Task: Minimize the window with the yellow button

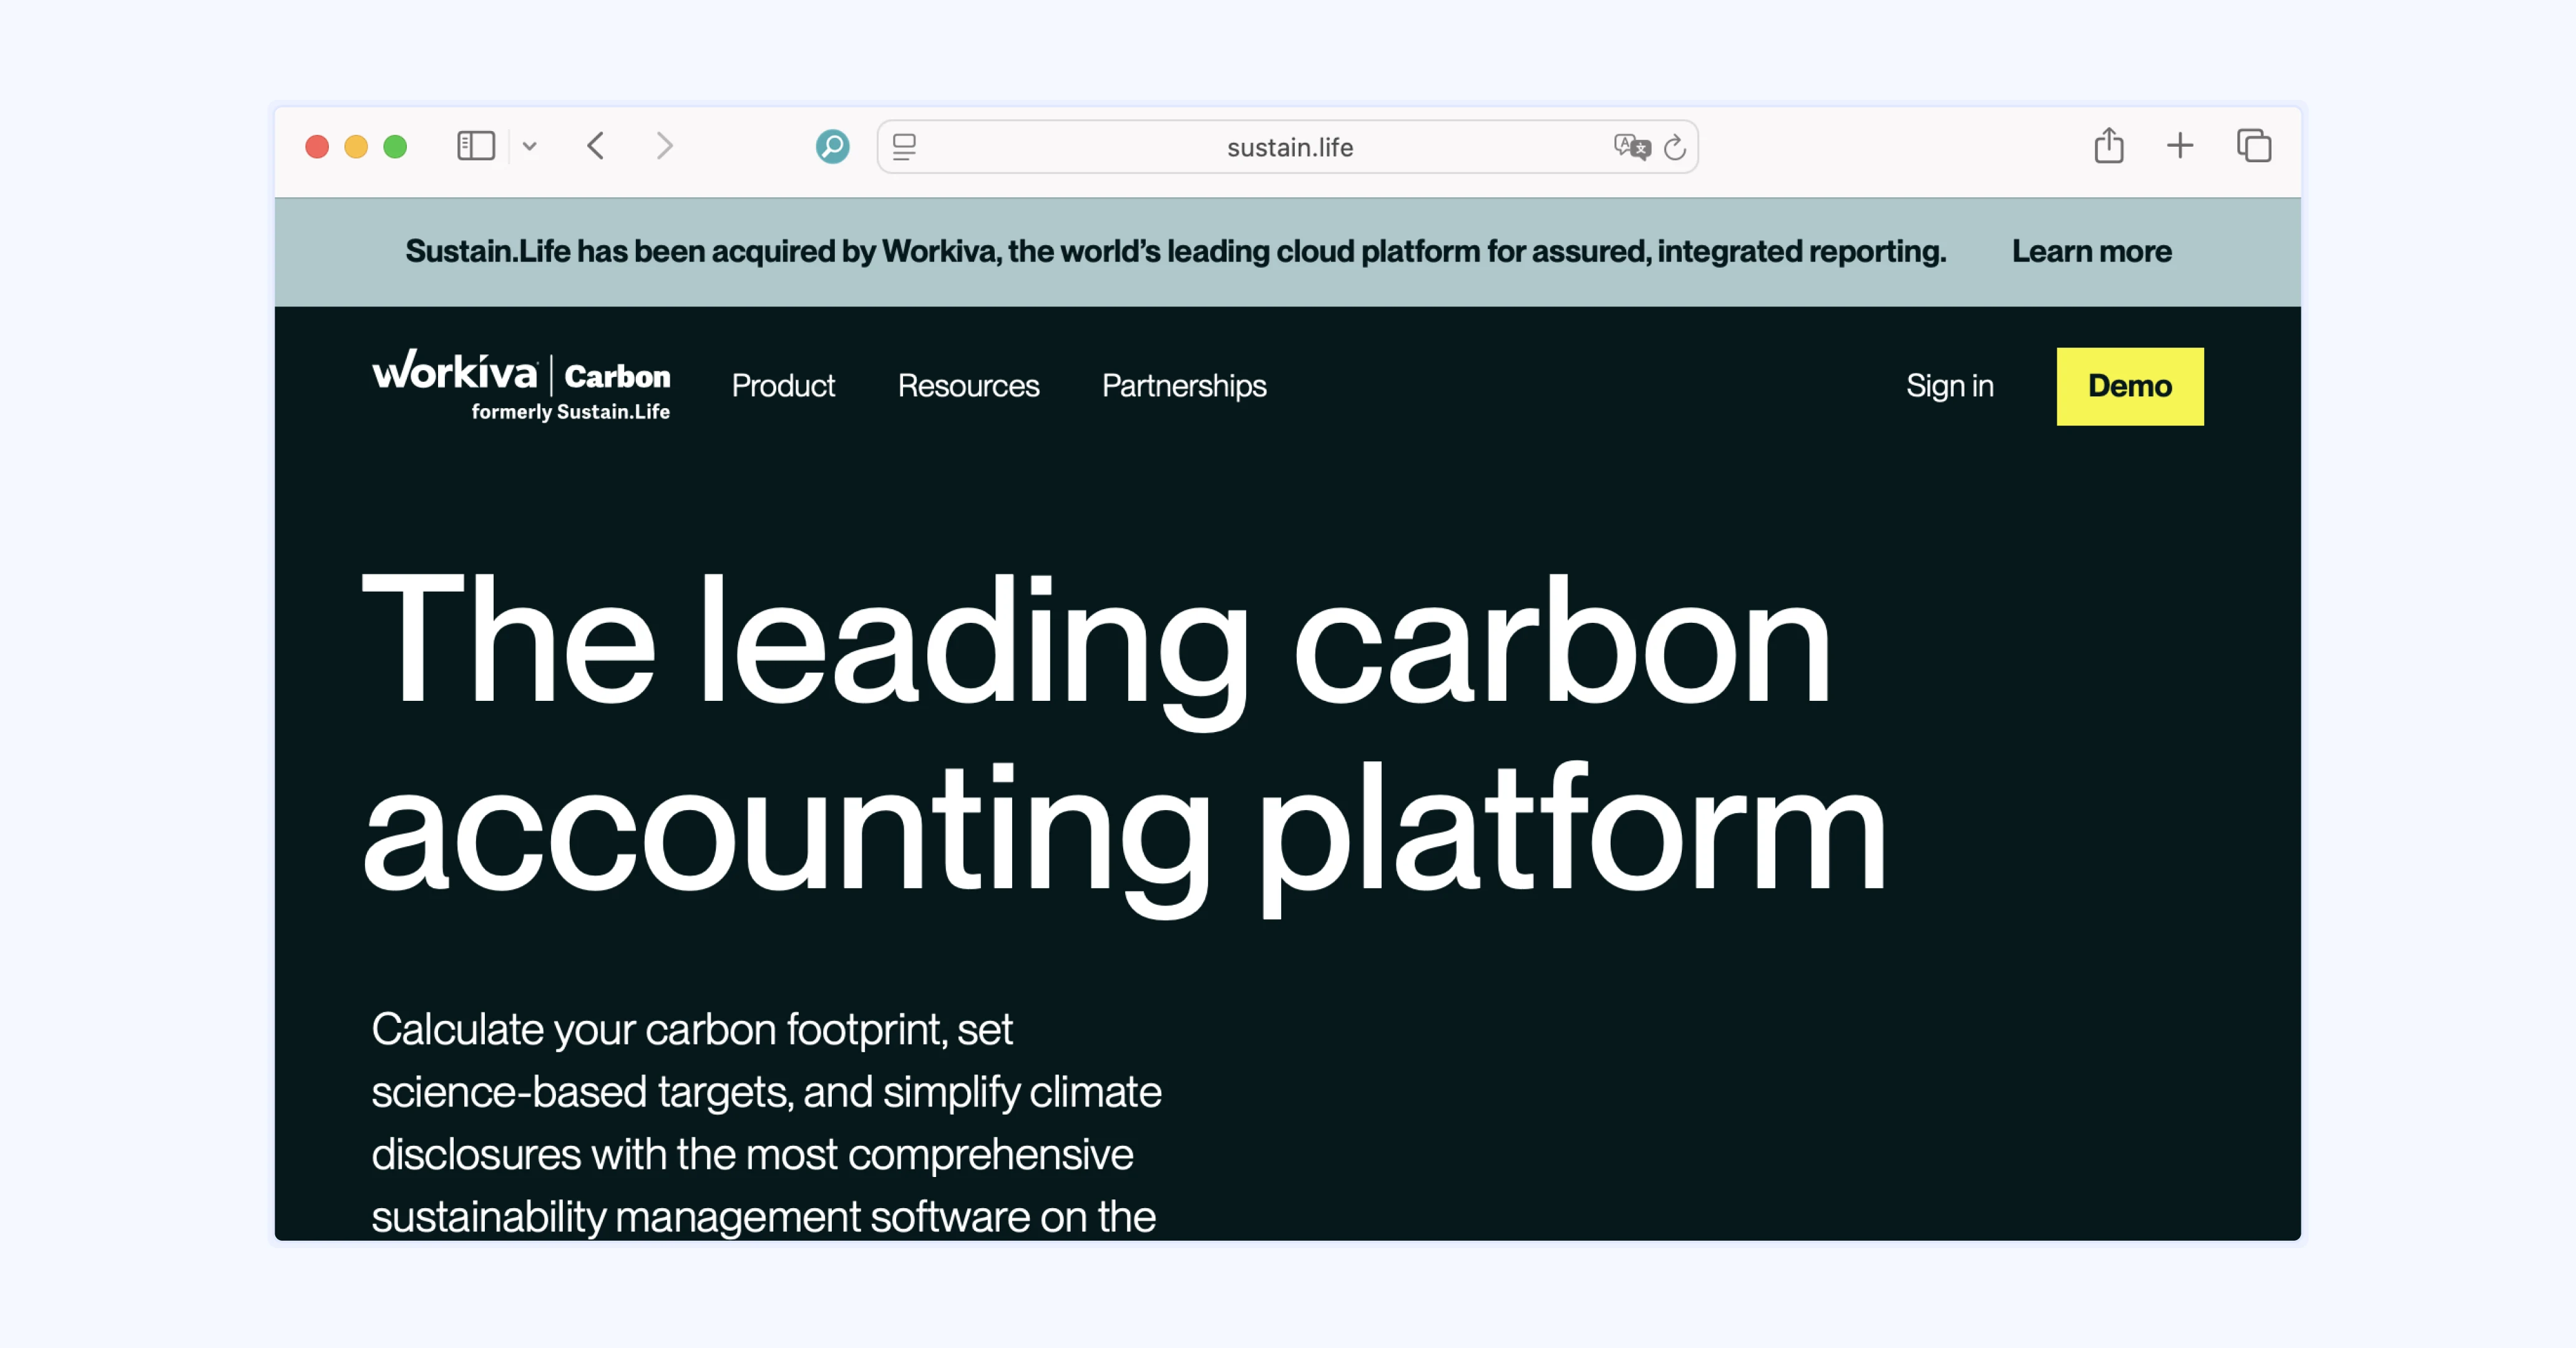Action: (356, 147)
